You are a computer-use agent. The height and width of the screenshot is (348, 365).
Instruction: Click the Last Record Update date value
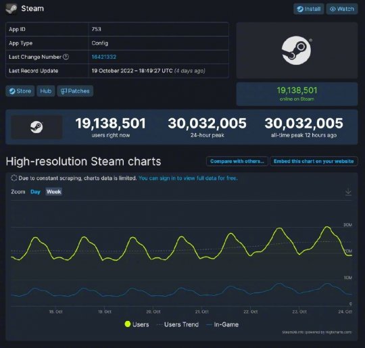[x=148, y=71]
